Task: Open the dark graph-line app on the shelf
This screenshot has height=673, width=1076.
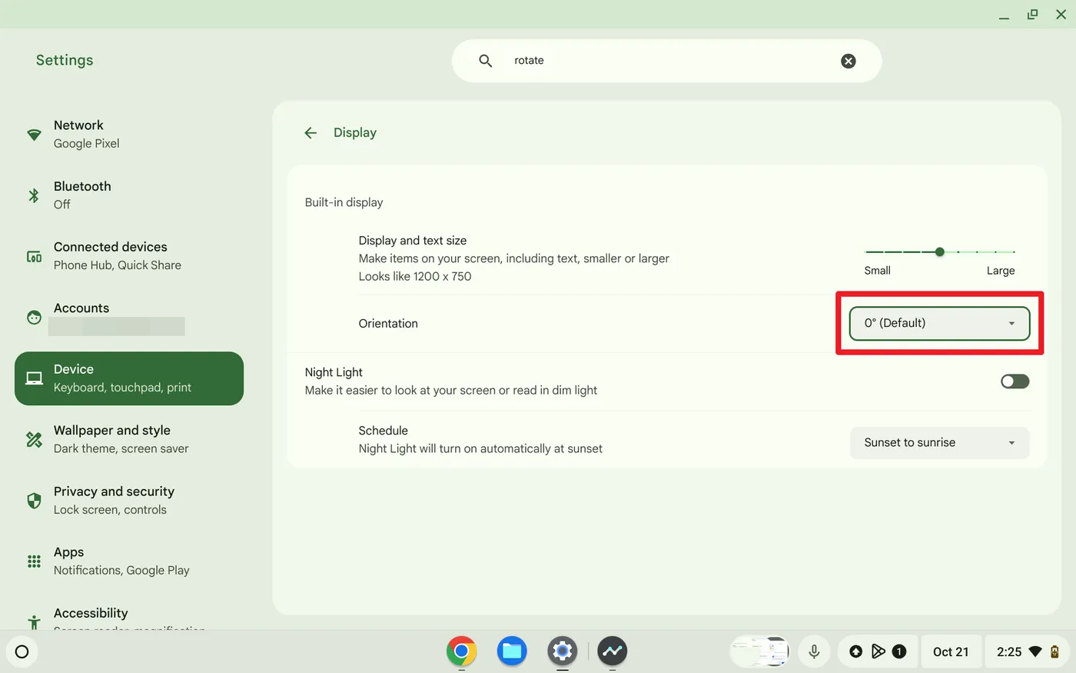Action: (x=613, y=651)
